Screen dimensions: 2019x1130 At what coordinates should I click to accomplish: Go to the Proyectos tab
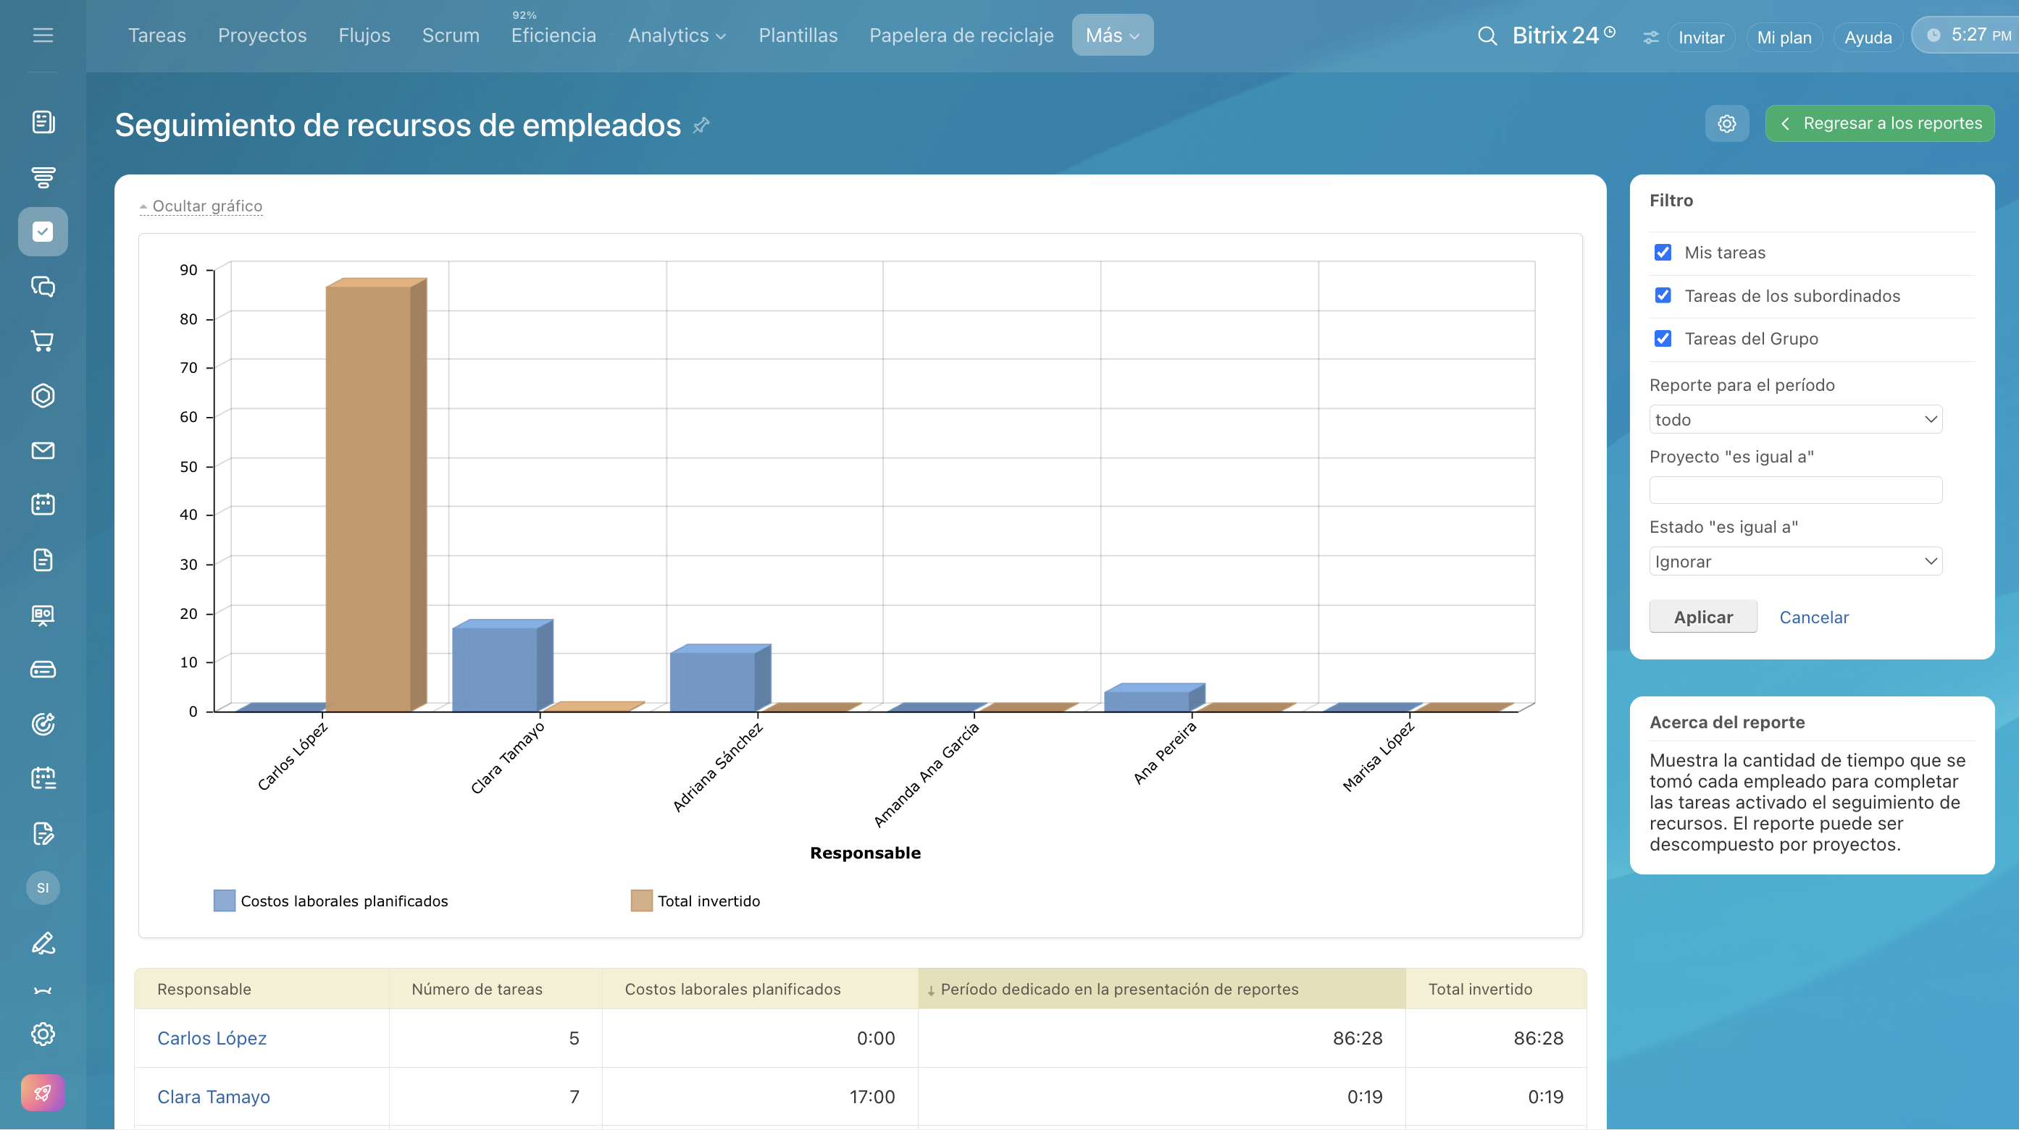pos(262,35)
